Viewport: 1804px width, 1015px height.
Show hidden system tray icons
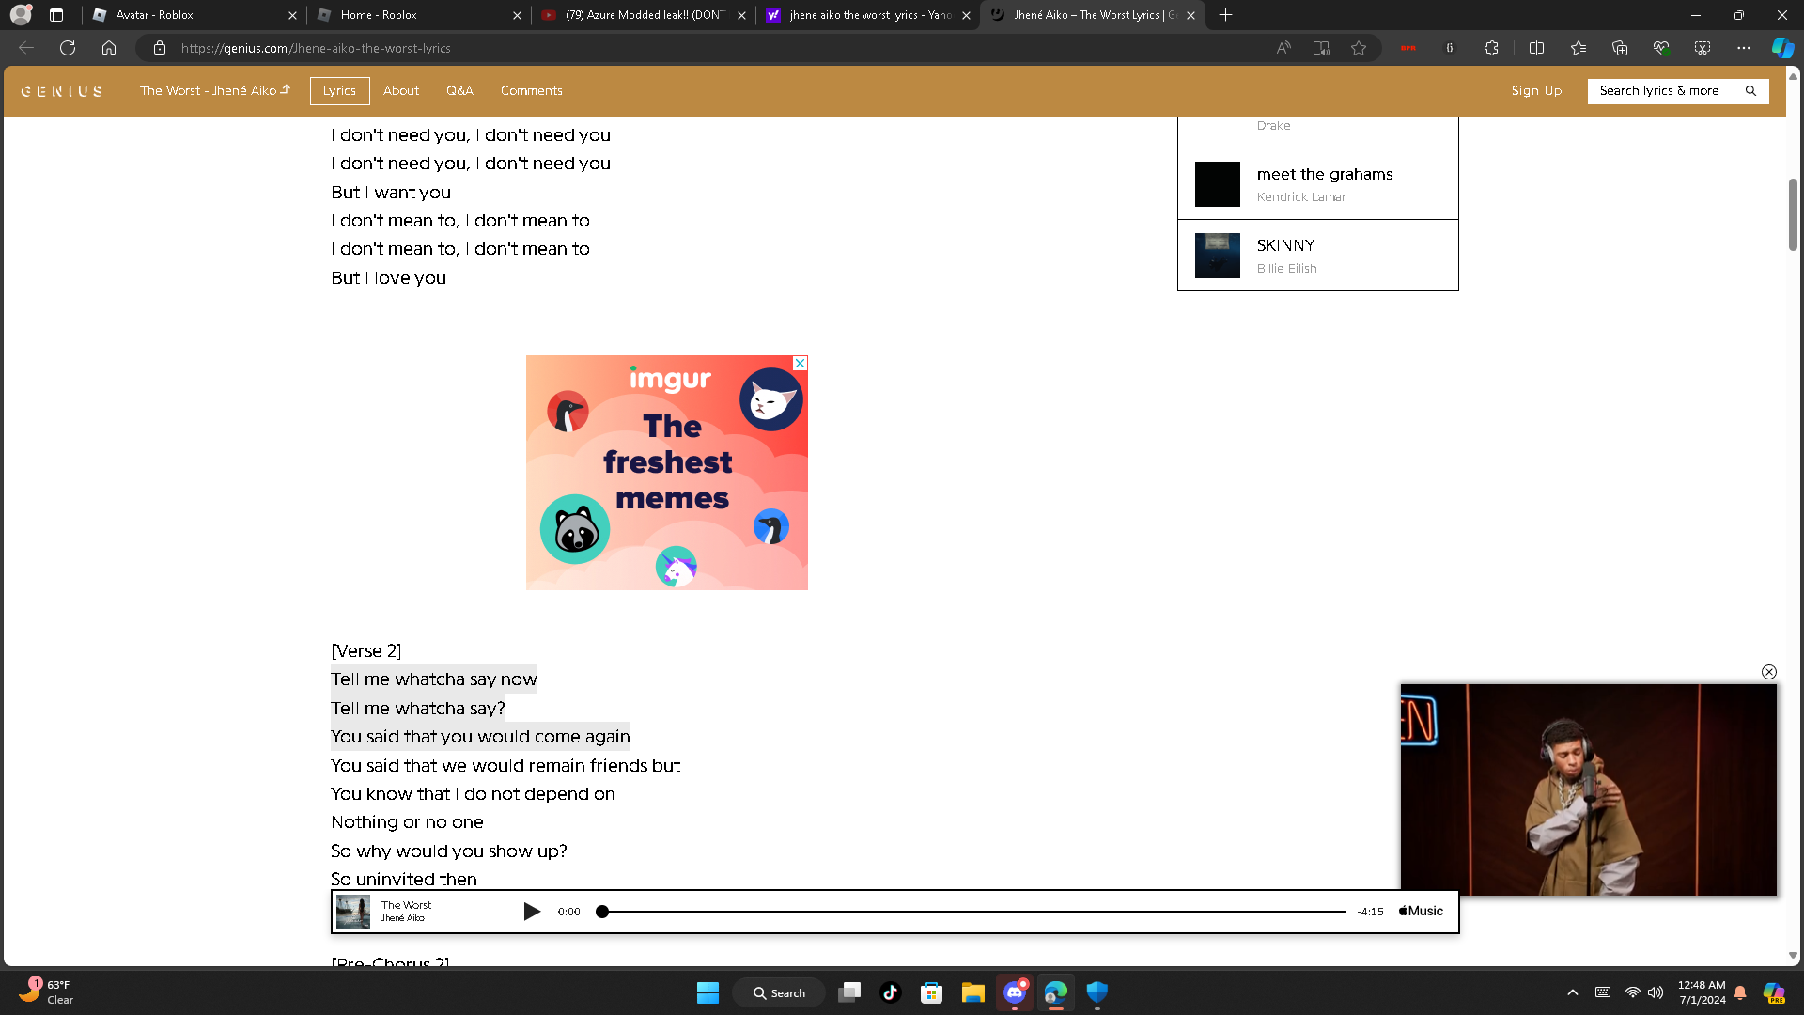1572,992
